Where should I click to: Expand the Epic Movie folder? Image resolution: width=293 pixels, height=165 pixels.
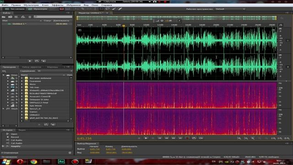click(x=22, y=106)
